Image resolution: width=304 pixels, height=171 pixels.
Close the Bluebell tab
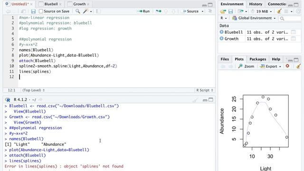[x=60, y=4]
